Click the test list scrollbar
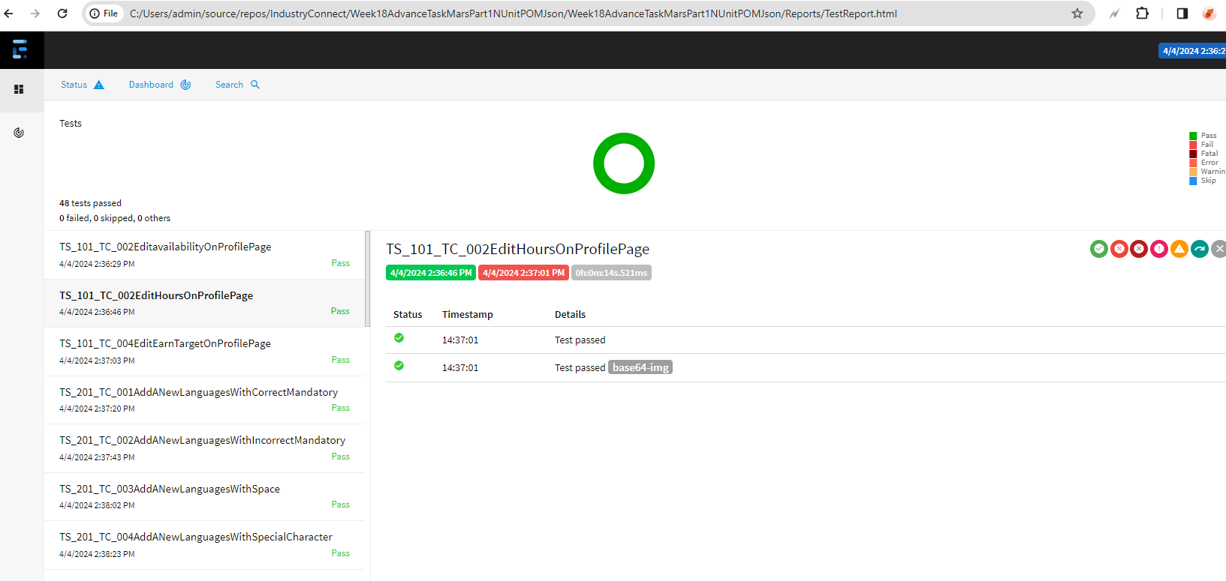This screenshot has height=581, width=1226. 367,278
